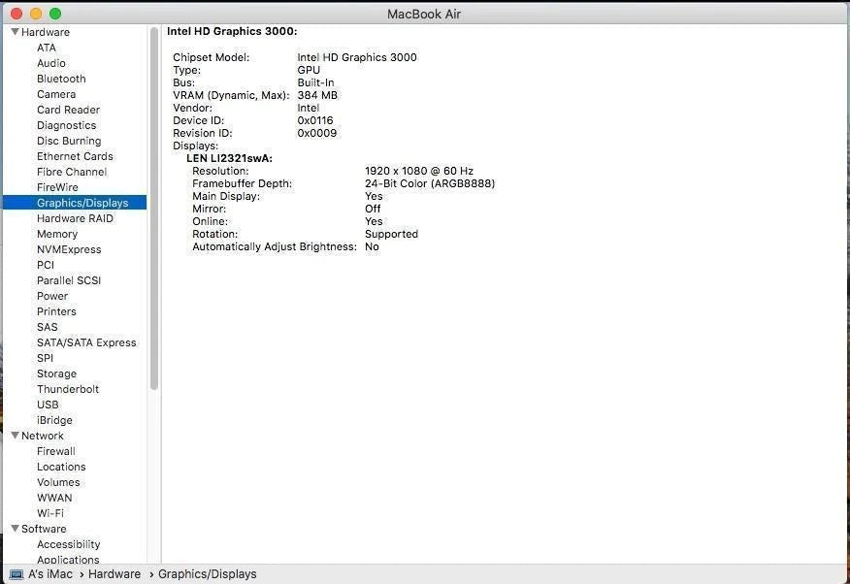850x584 pixels.
Task: Select Thunderbolt from the hardware list
Action: point(68,389)
